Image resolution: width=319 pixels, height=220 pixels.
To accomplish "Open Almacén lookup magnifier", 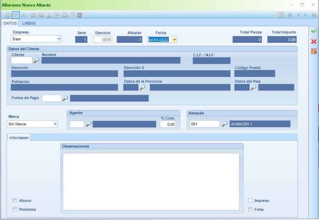I will pyautogui.click(x=224, y=124).
